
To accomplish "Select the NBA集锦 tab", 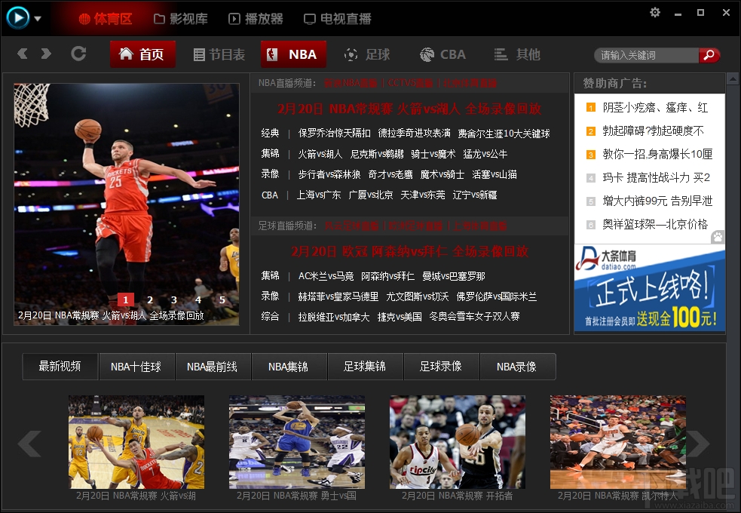I will (288, 367).
